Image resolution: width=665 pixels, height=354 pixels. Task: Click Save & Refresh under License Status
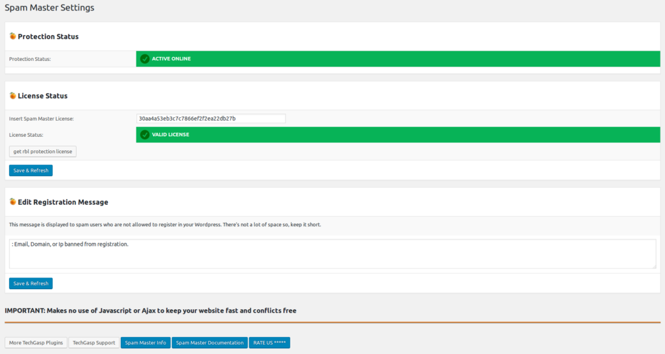point(31,171)
